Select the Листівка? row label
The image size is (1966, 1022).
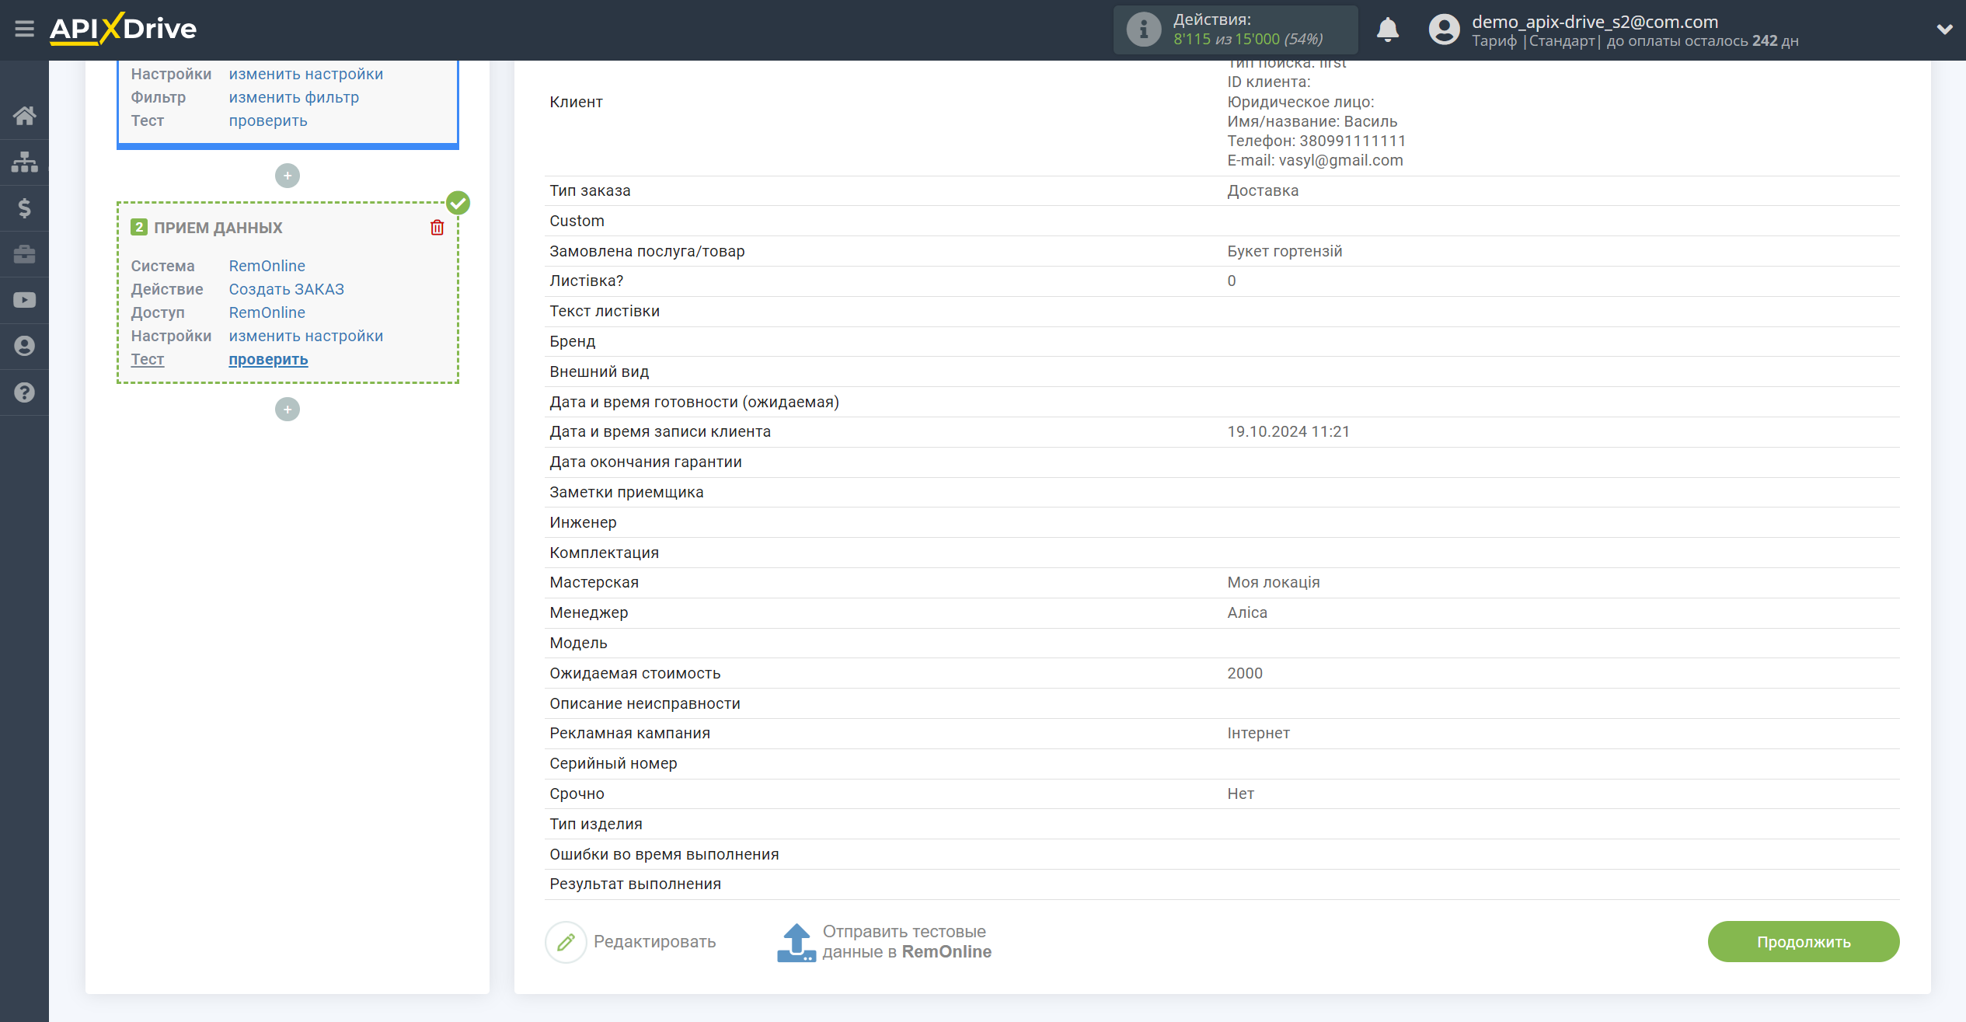[x=586, y=281]
